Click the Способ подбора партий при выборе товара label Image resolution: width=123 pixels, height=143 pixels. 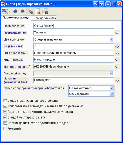(x=34, y=88)
